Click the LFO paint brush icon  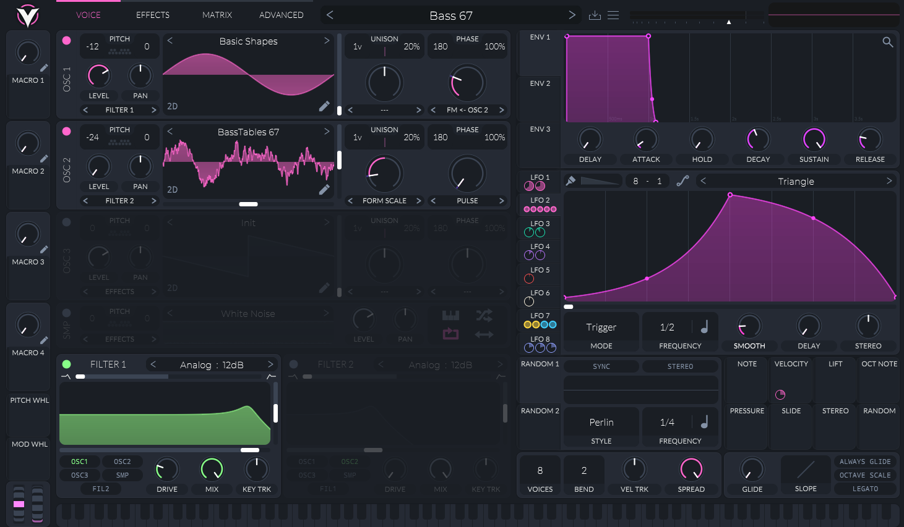pyautogui.click(x=570, y=181)
